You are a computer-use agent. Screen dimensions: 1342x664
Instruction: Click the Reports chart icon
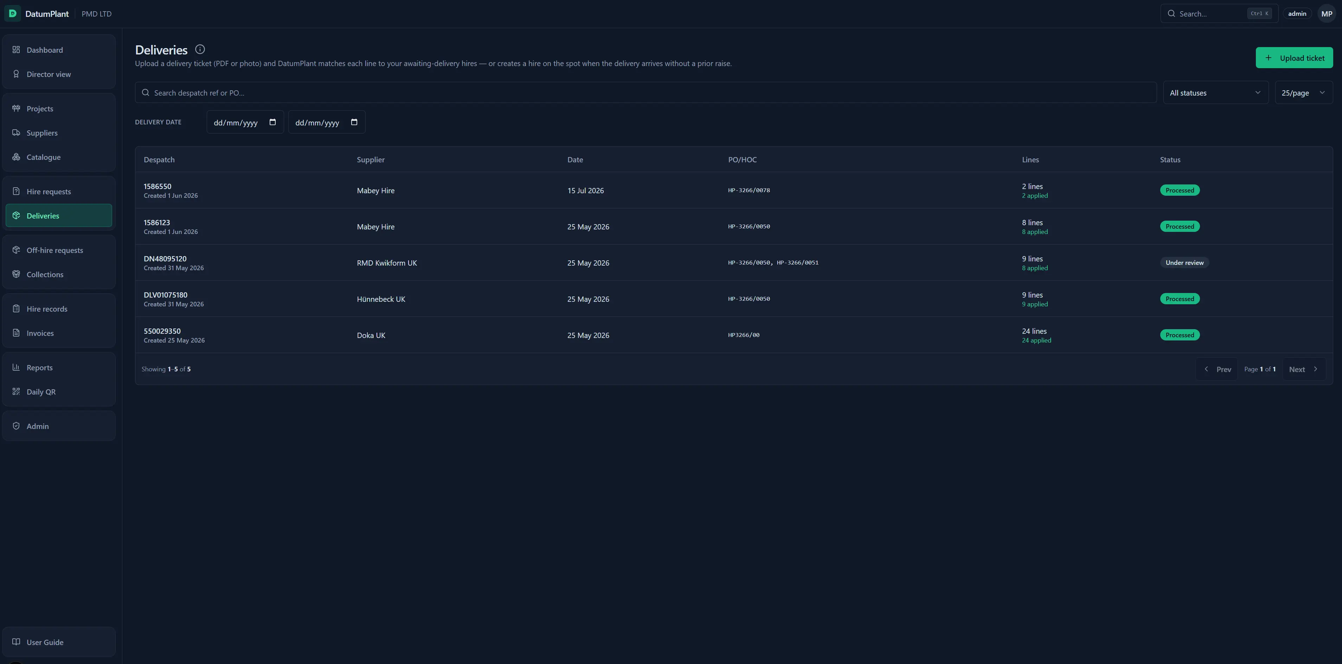[16, 367]
